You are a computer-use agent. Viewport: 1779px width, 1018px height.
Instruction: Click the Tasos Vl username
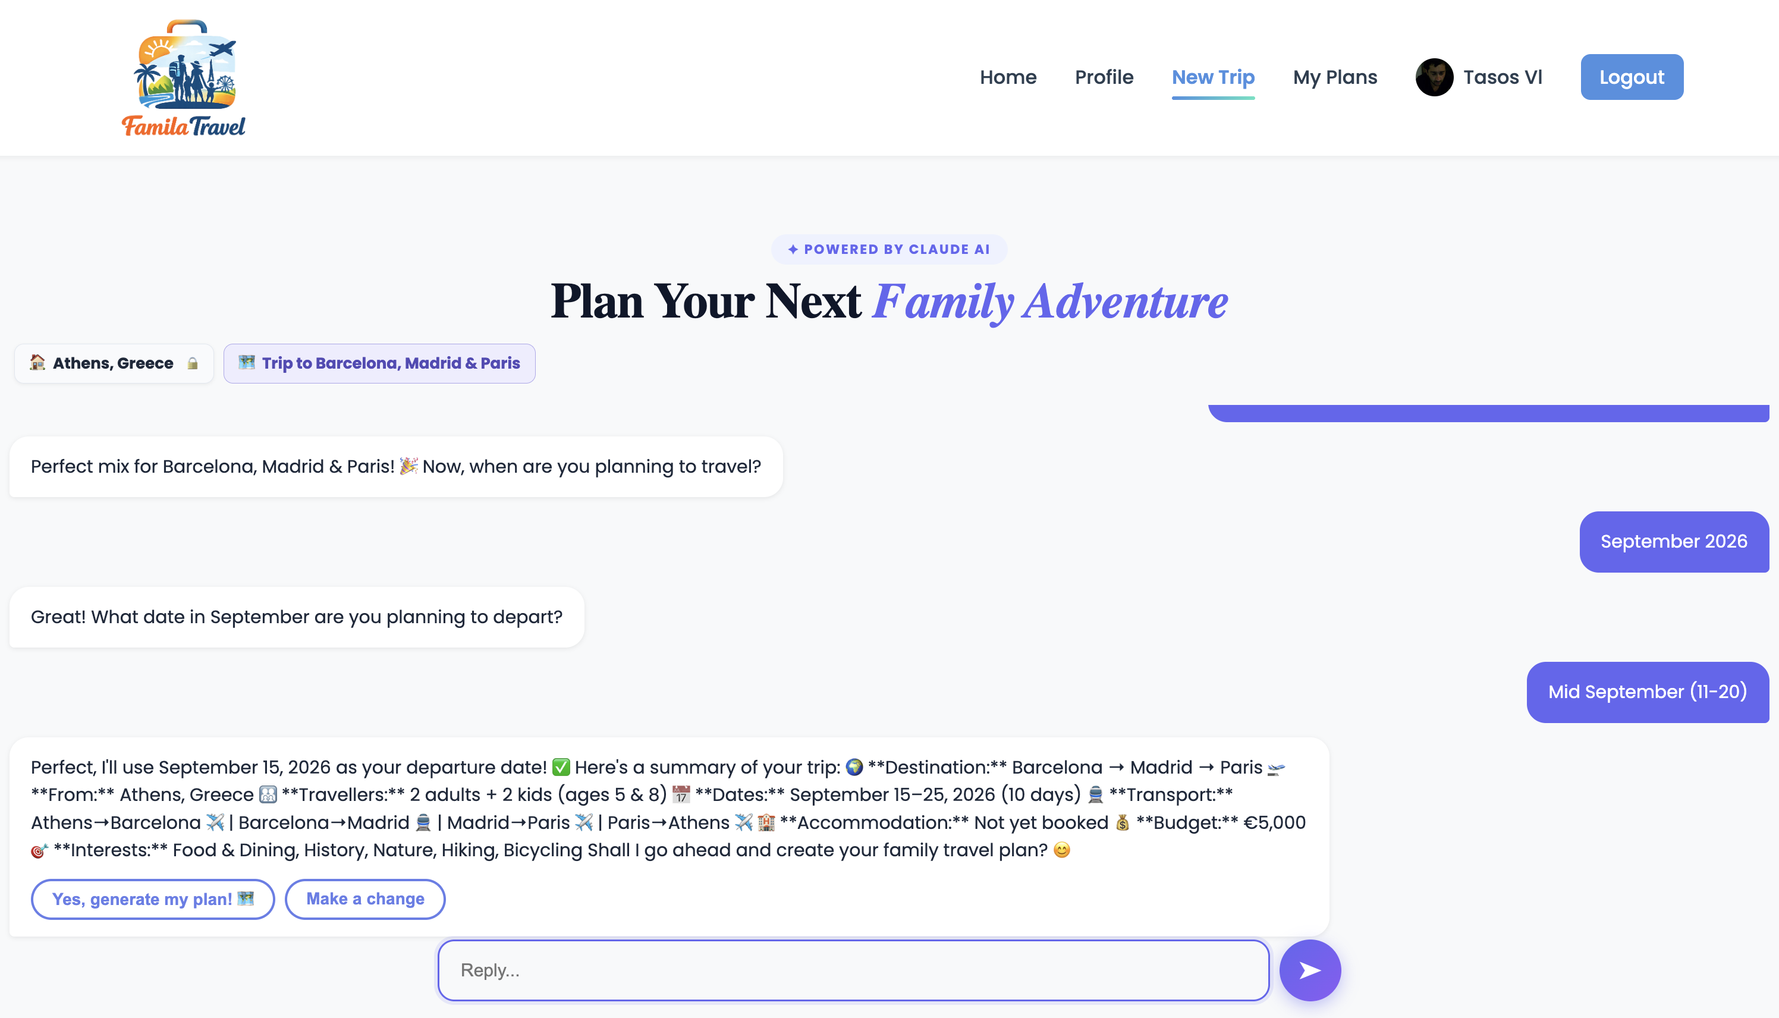click(1502, 77)
